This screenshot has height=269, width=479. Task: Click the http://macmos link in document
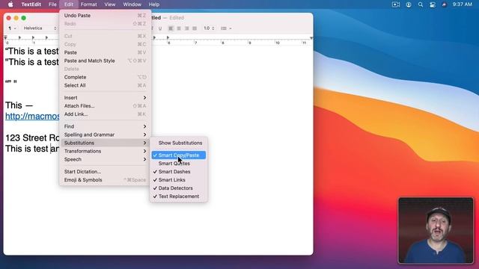click(x=32, y=117)
